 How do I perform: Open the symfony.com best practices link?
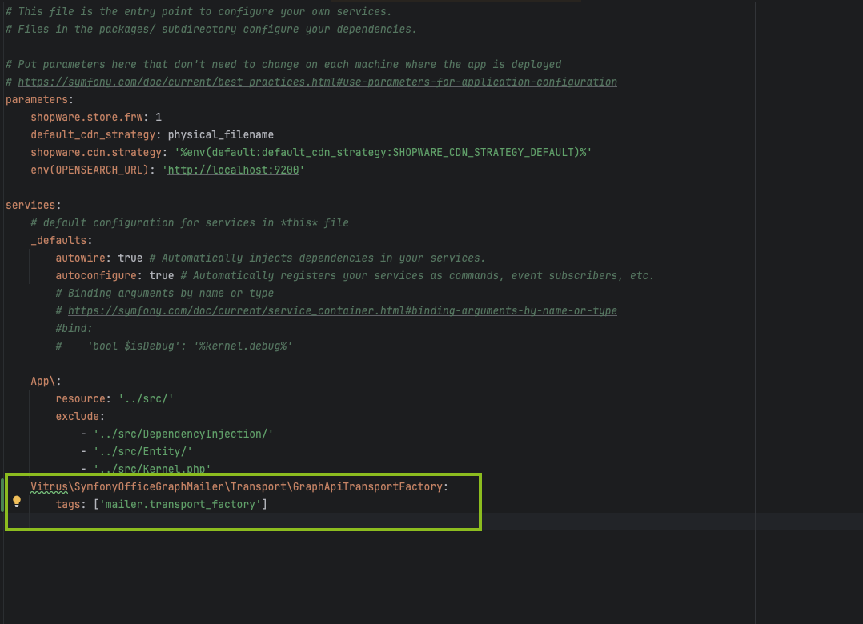tap(317, 82)
